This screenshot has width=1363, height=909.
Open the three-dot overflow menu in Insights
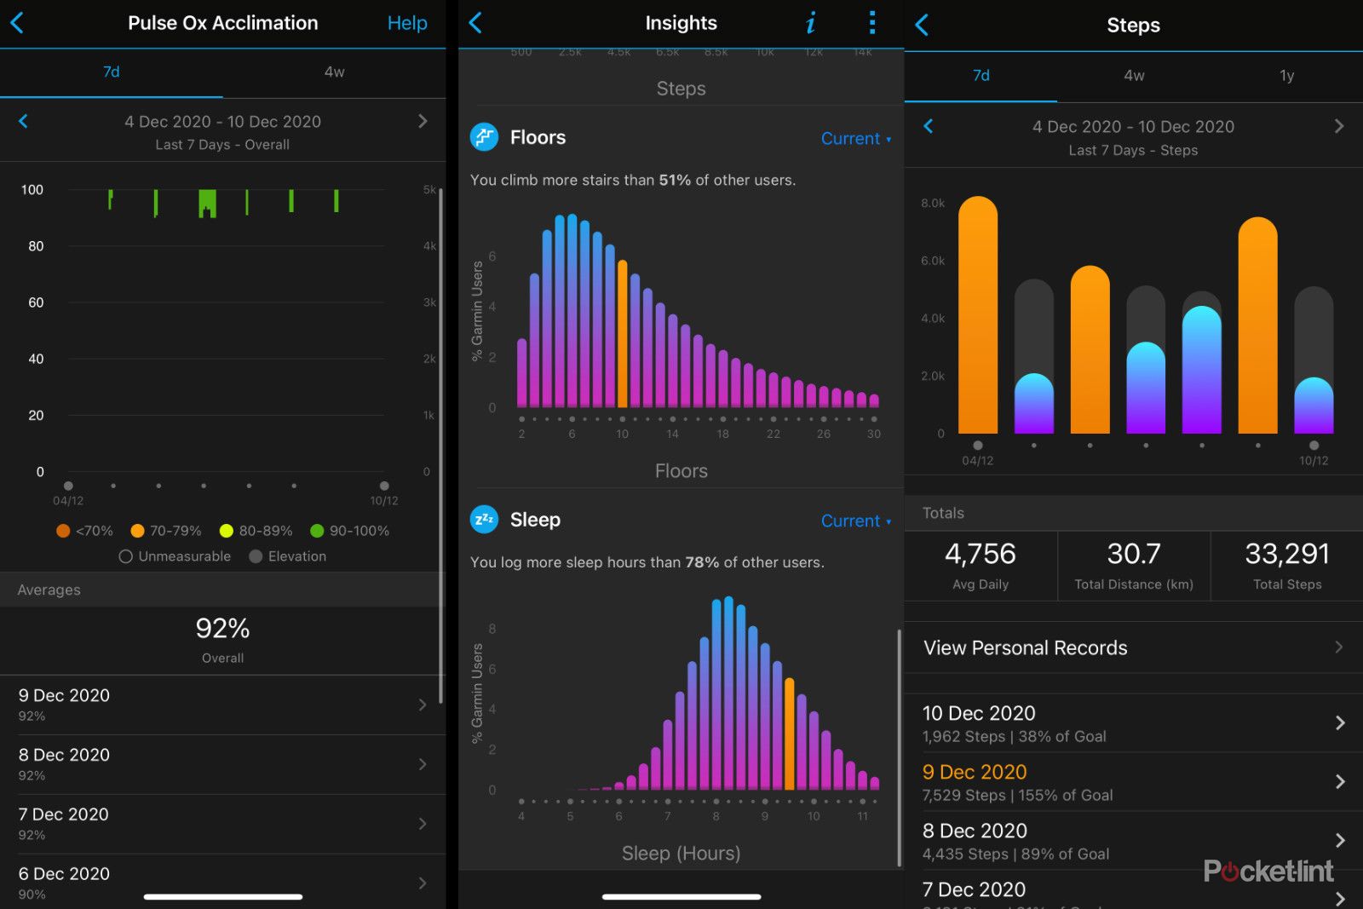[x=871, y=23]
